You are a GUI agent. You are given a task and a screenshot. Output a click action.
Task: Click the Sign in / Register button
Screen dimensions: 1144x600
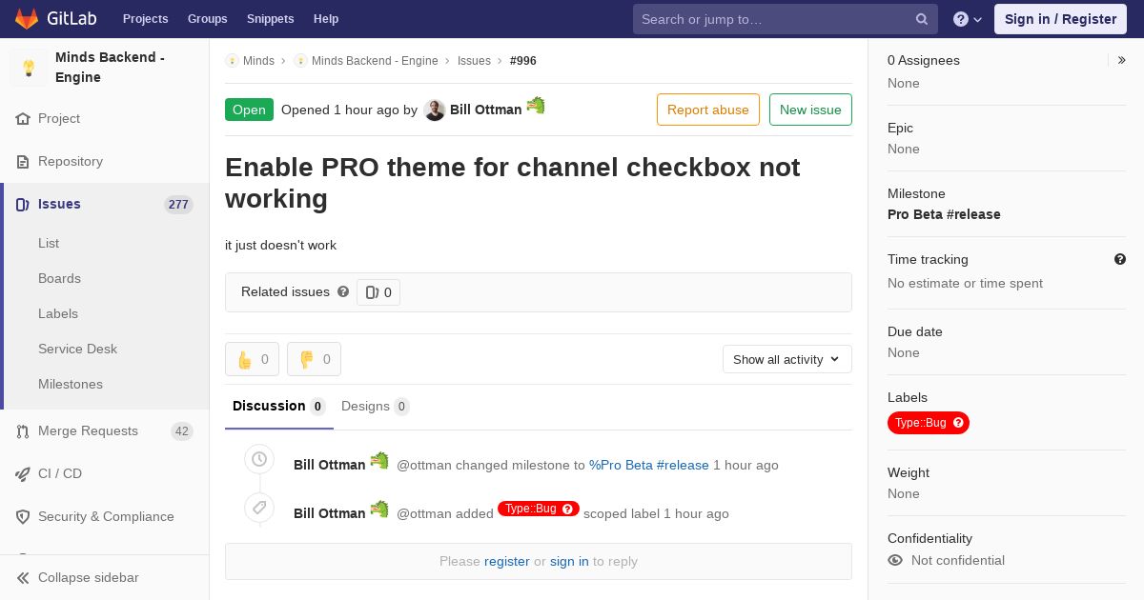pyautogui.click(x=1060, y=19)
